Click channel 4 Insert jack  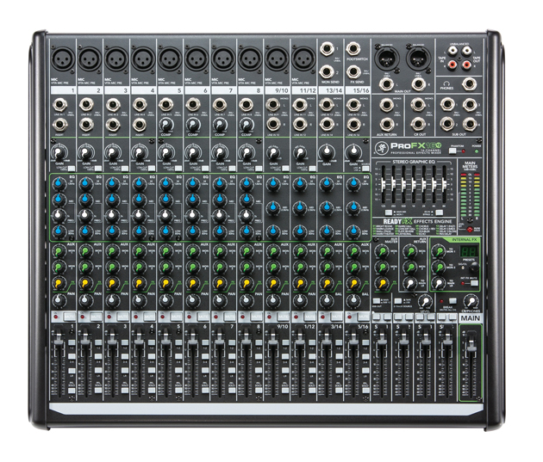[x=140, y=125]
